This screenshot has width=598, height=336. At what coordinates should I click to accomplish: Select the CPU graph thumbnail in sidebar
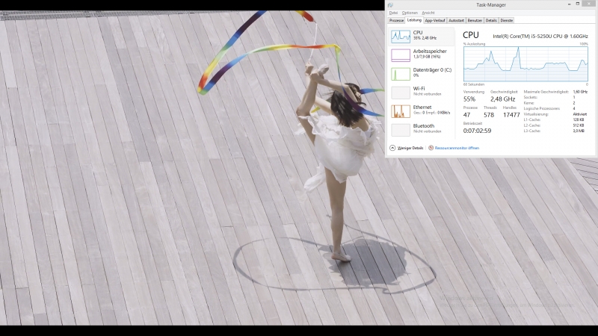pos(401,37)
